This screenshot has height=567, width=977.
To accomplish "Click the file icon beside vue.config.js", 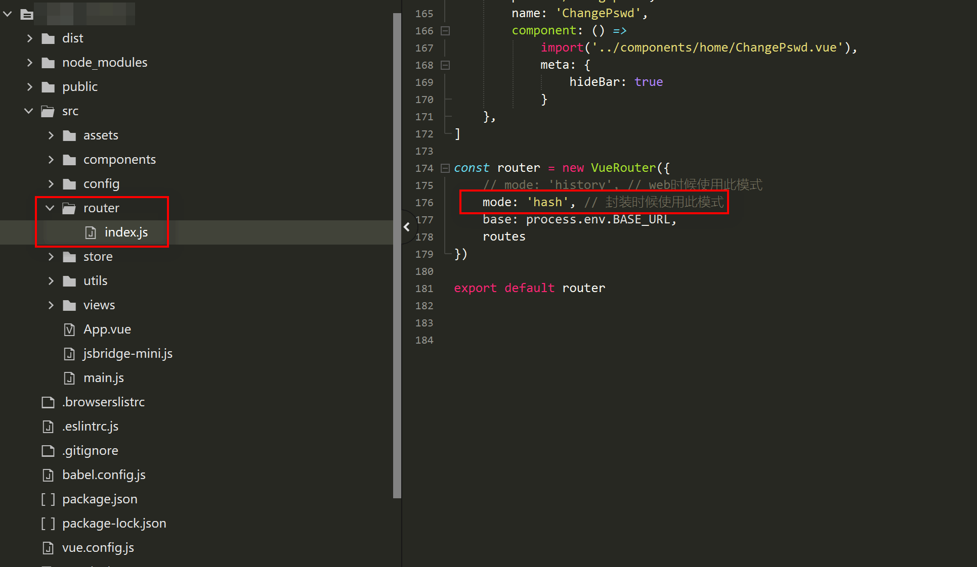I will [48, 547].
